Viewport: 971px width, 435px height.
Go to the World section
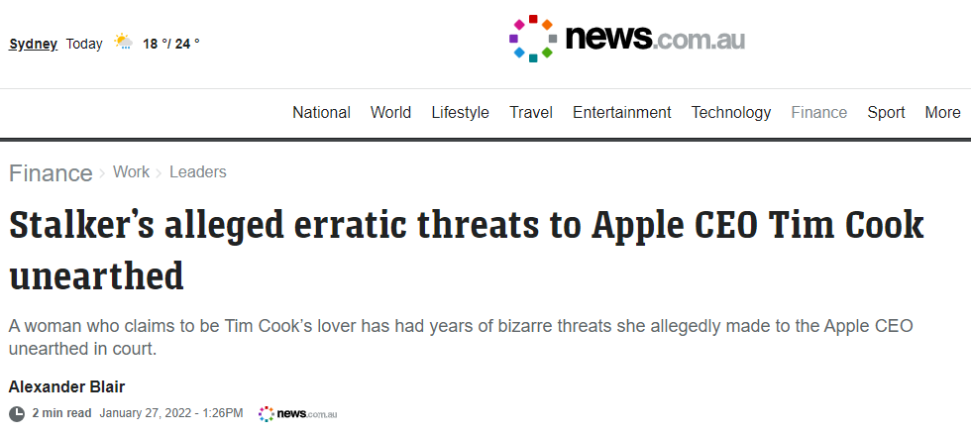coord(390,113)
